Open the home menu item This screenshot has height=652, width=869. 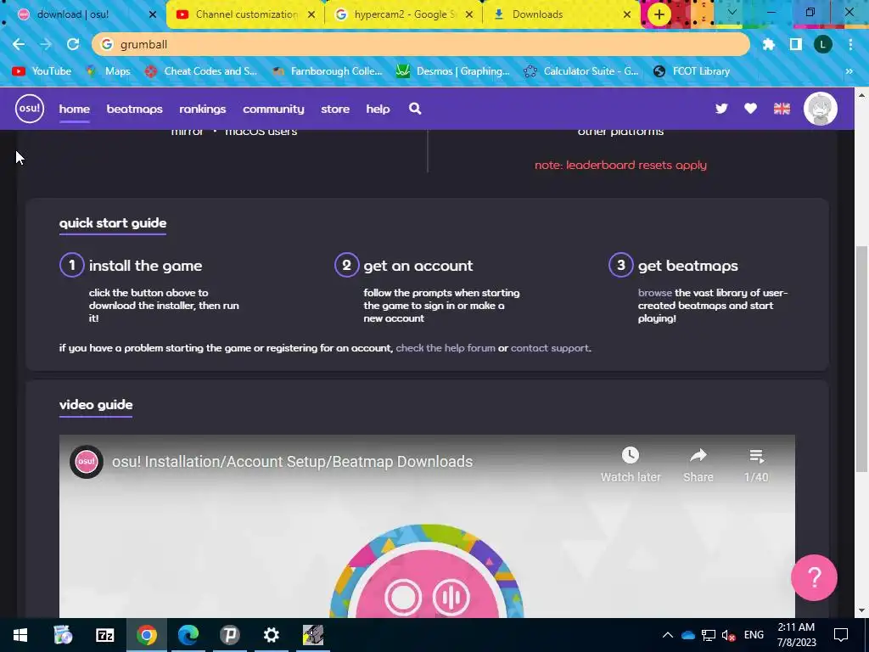(x=75, y=110)
